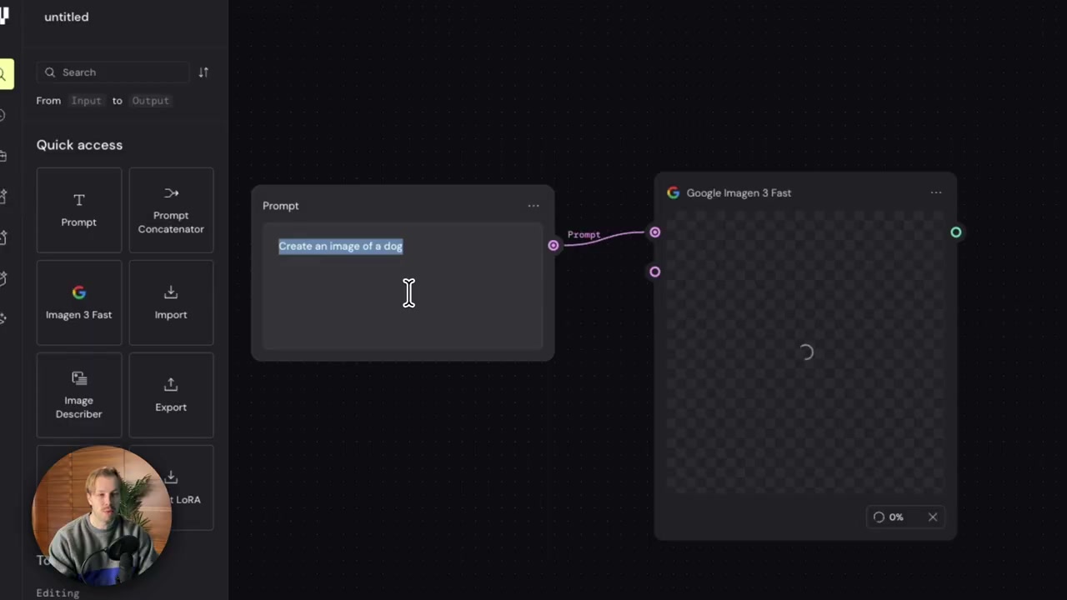Click the second input port on Imagen node
This screenshot has width=1067, height=600.
click(655, 272)
